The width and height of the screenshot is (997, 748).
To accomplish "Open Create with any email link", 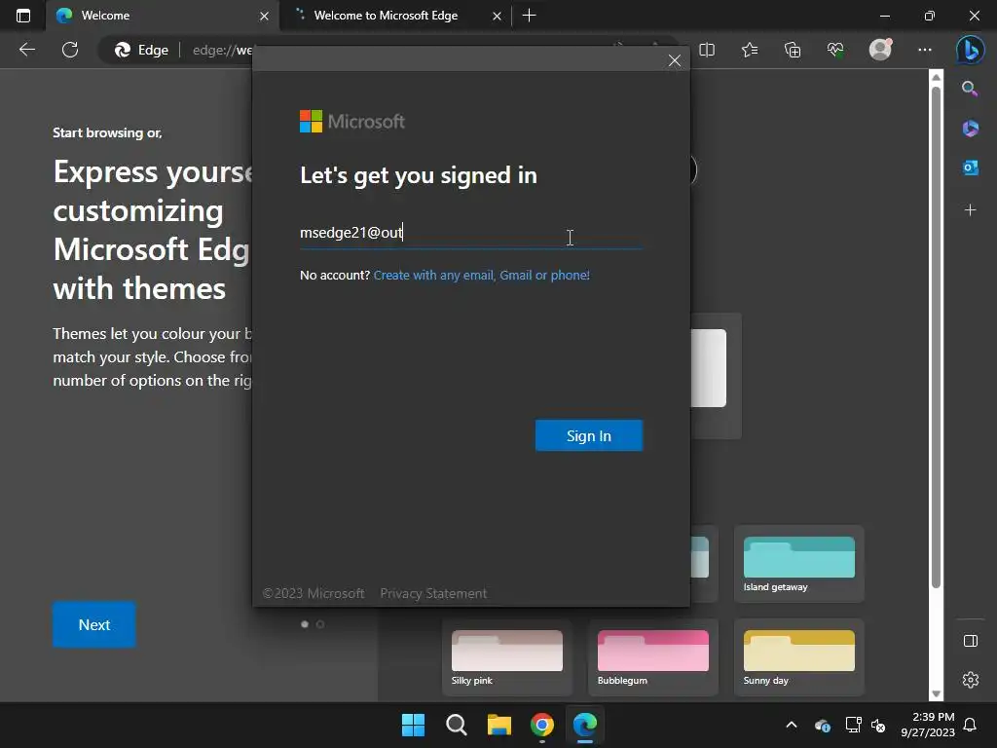I will (x=481, y=276).
